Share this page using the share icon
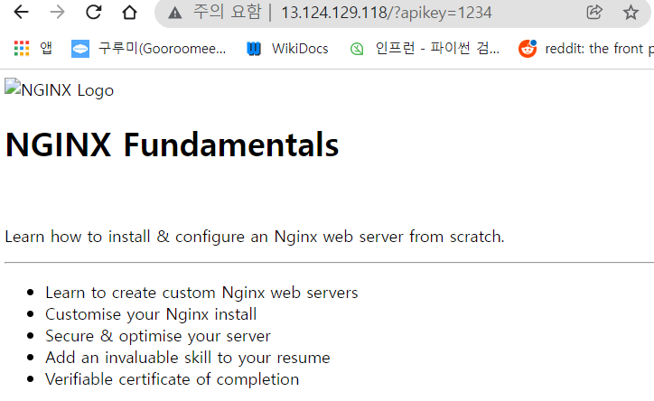The width and height of the screenshot is (654, 401). 594,12
